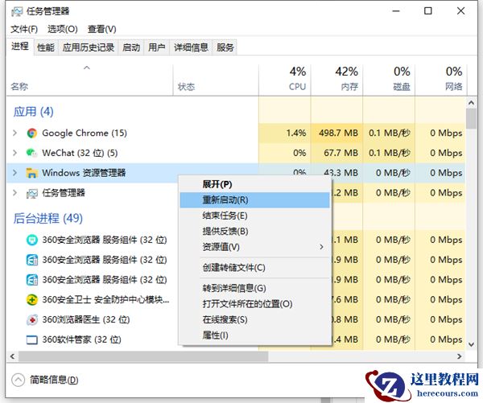Choose 属性(I) in context menu
The width and height of the screenshot is (483, 403).
[254, 335]
